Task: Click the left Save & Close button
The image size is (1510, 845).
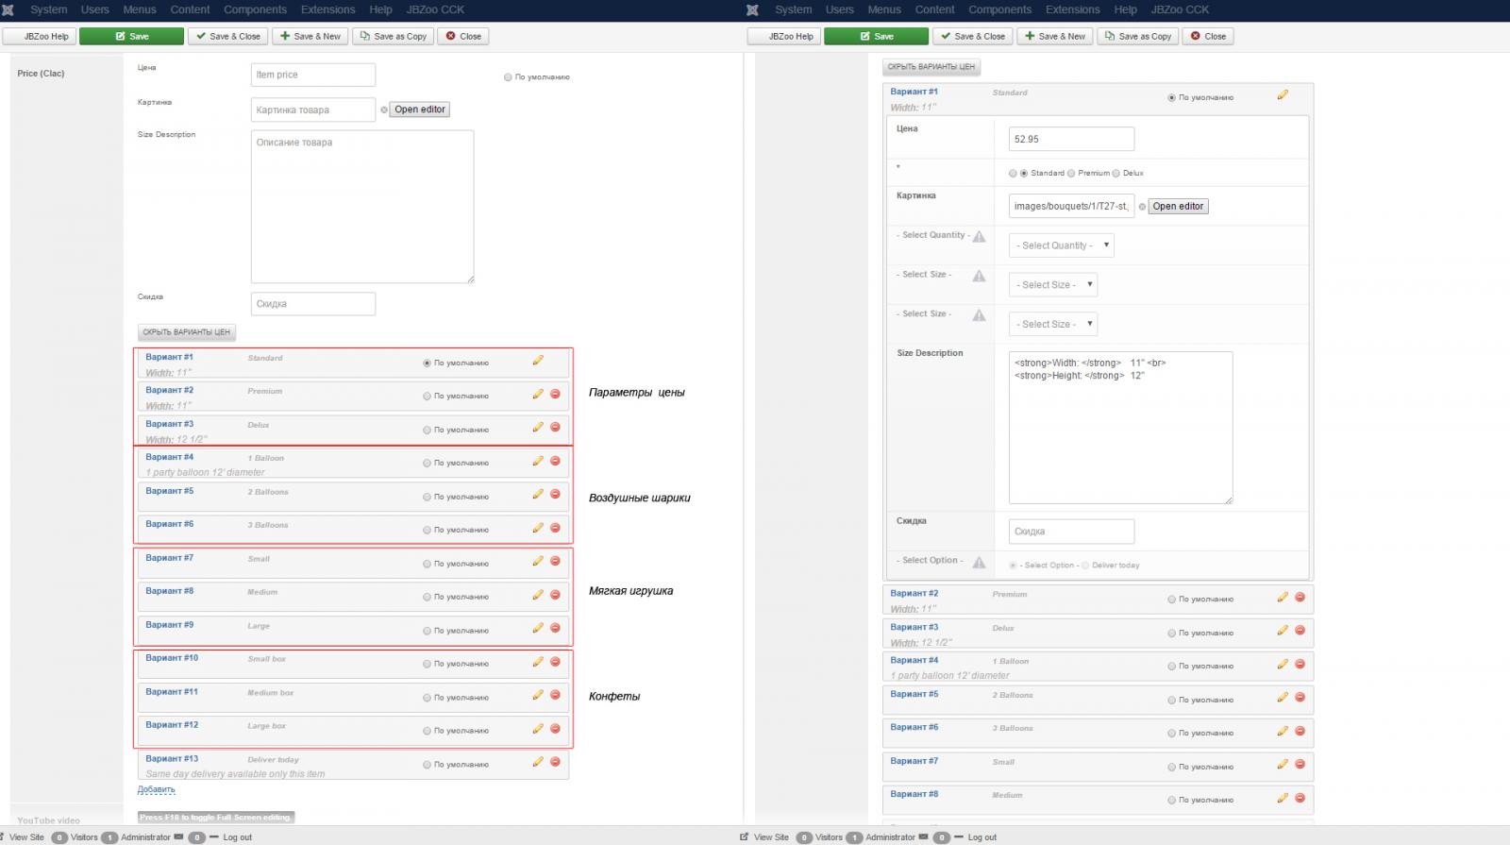Action: [227, 37]
